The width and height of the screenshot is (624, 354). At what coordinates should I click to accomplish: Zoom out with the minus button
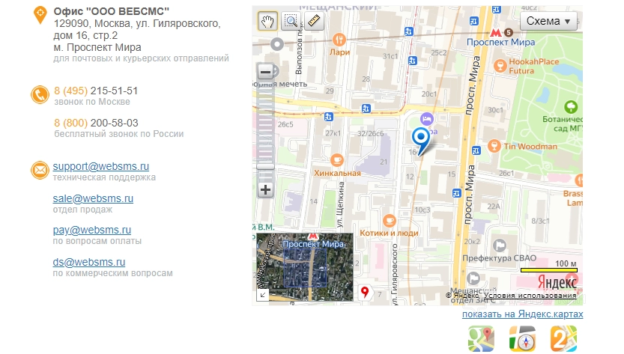pyautogui.click(x=265, y=72)
